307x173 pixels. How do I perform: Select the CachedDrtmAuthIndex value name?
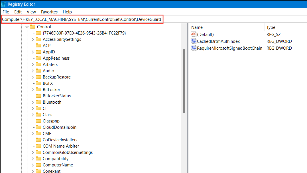click(x=218, y=41)
